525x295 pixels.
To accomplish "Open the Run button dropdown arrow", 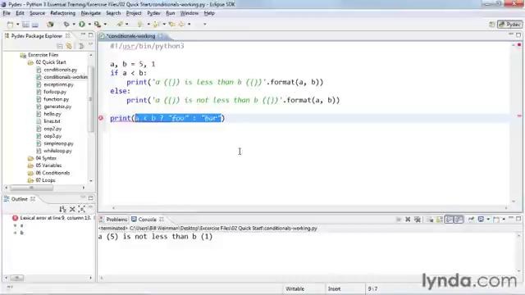I will [x=89, y=25].
